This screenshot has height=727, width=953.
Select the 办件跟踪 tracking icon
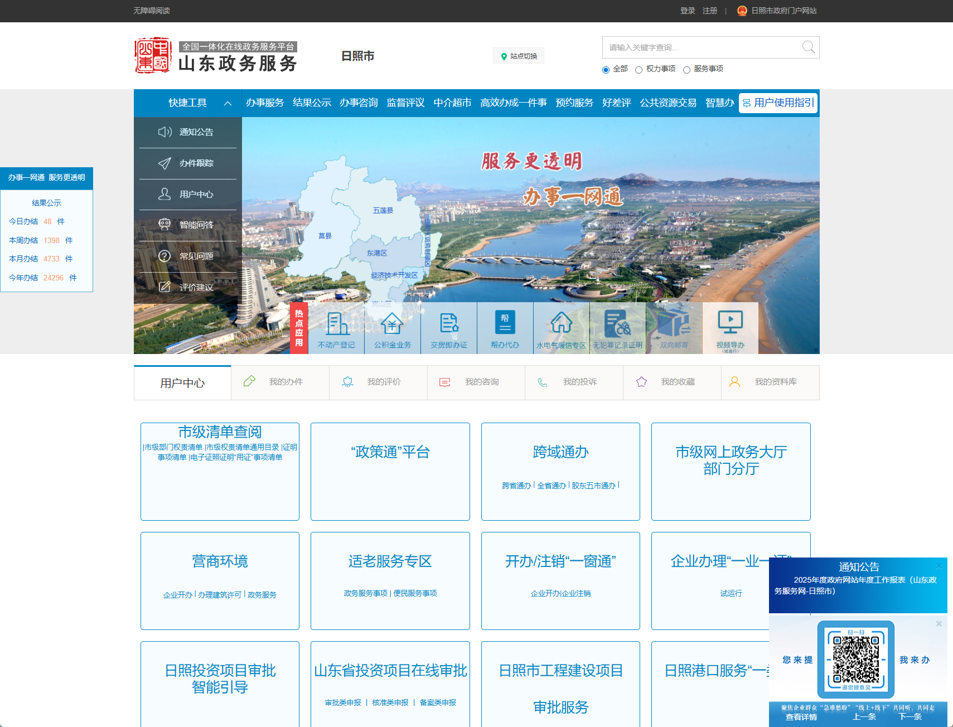[187, 163]
